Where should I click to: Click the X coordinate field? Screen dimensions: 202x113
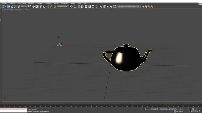coord(154,109)
